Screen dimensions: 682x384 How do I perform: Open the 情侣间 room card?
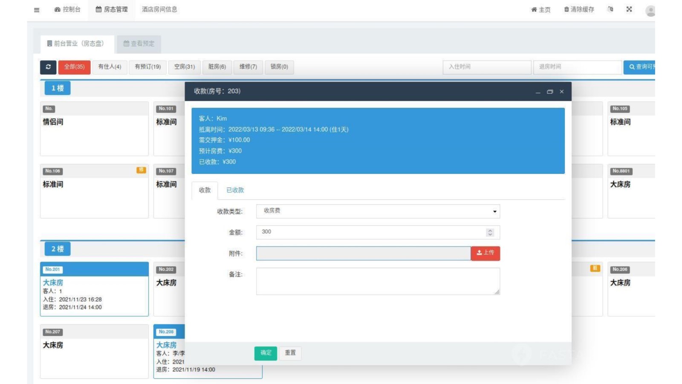[94, 128]
